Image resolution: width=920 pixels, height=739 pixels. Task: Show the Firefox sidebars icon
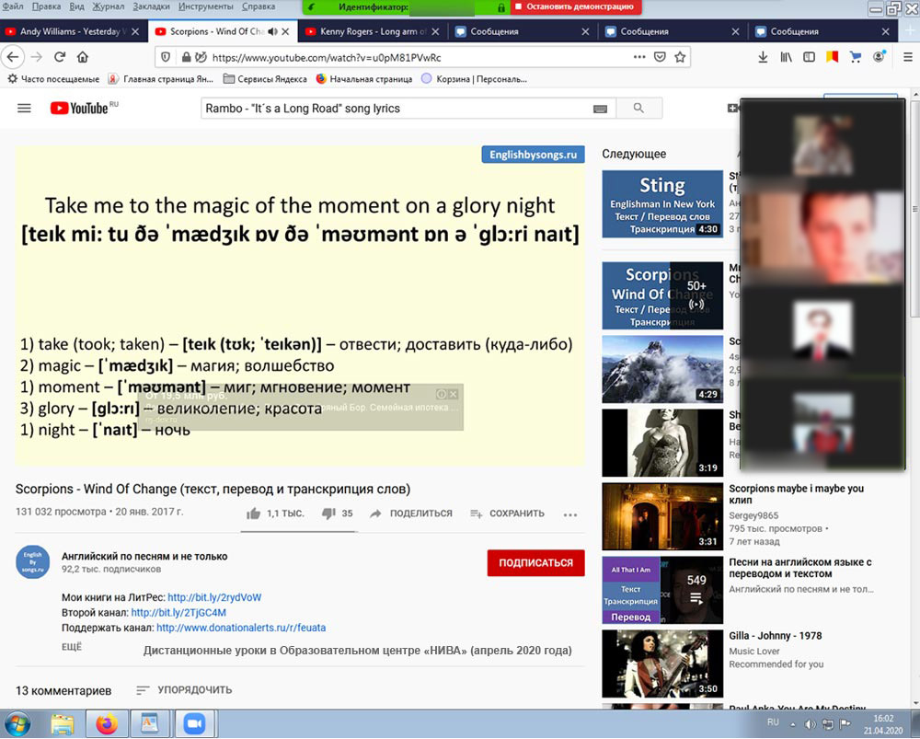click(x=809, y=57)
